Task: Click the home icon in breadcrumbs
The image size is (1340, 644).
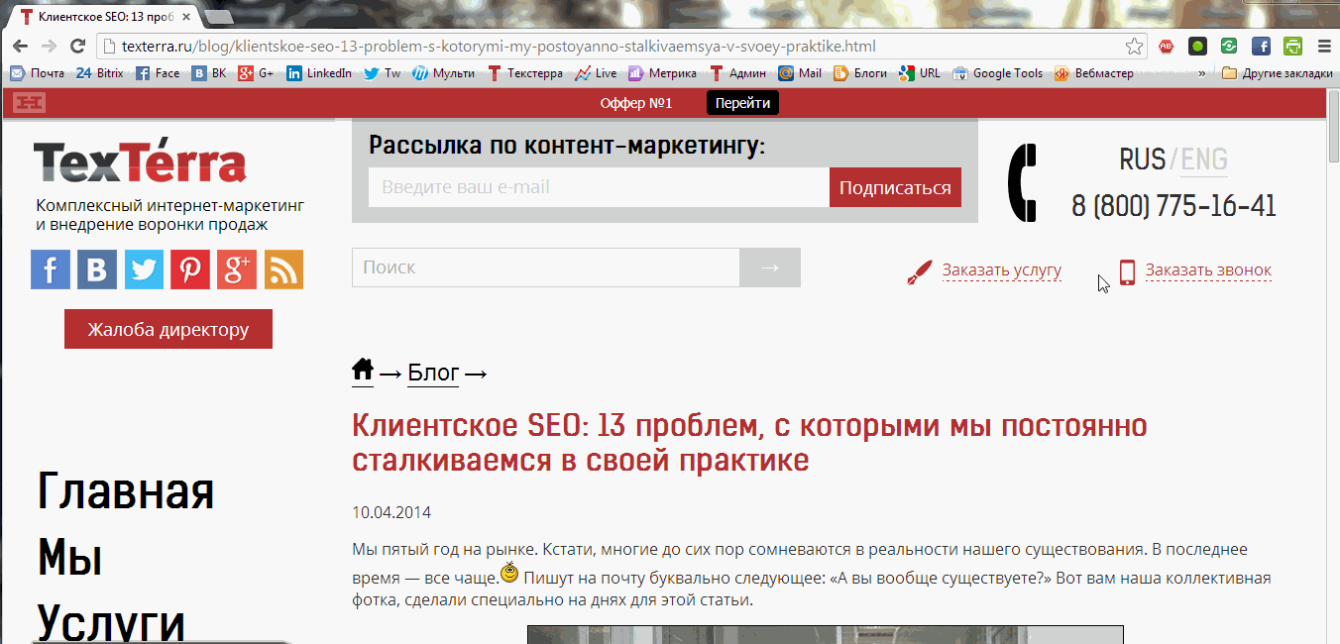Action: [x=363, y=371]
